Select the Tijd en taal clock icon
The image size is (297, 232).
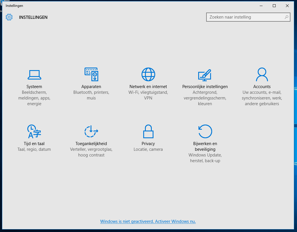(x=34, y=131)
